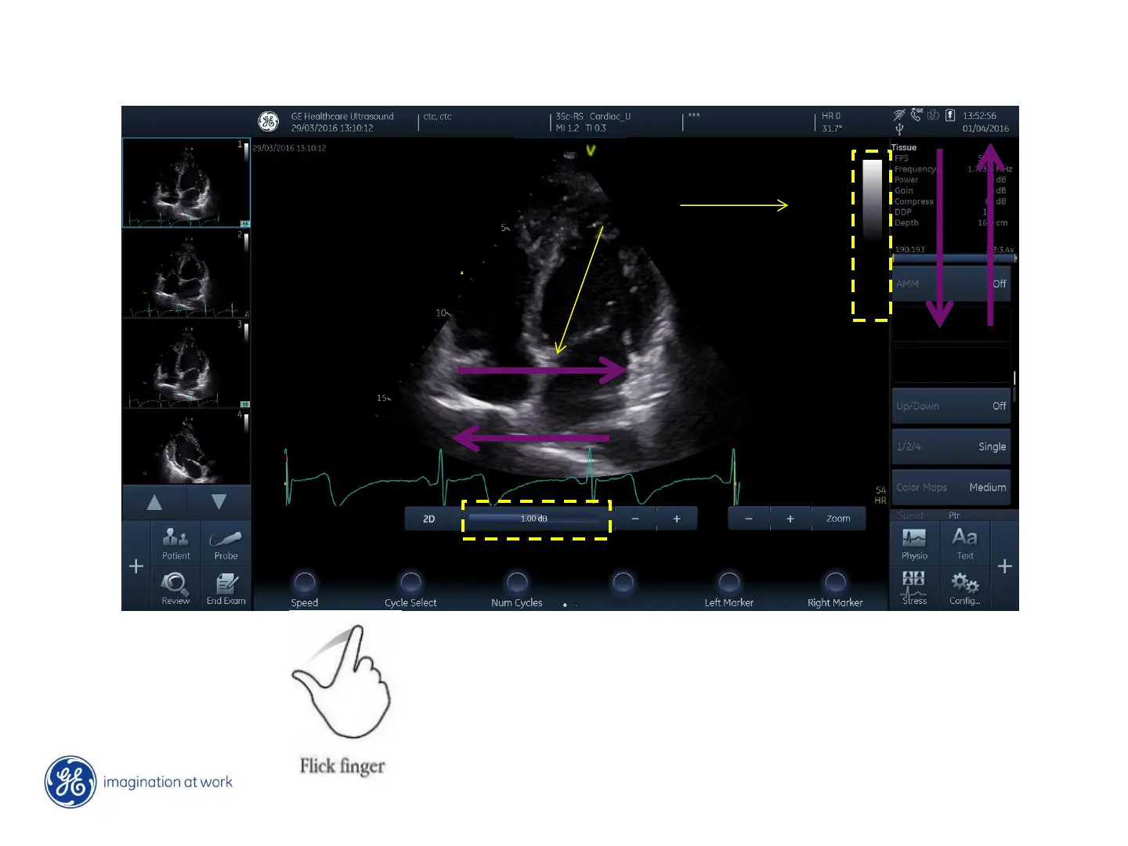Screen dimensions: 1128x846
Task: Click the Speed tab label above Physio
Action: [x=910, y=515]
